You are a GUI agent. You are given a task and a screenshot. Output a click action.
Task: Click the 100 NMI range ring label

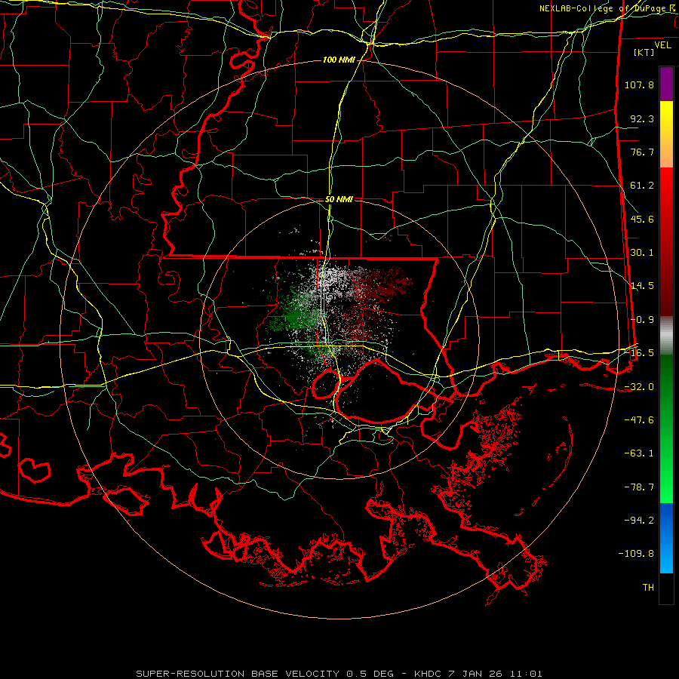pyautogui.click(x=339, y=60)
